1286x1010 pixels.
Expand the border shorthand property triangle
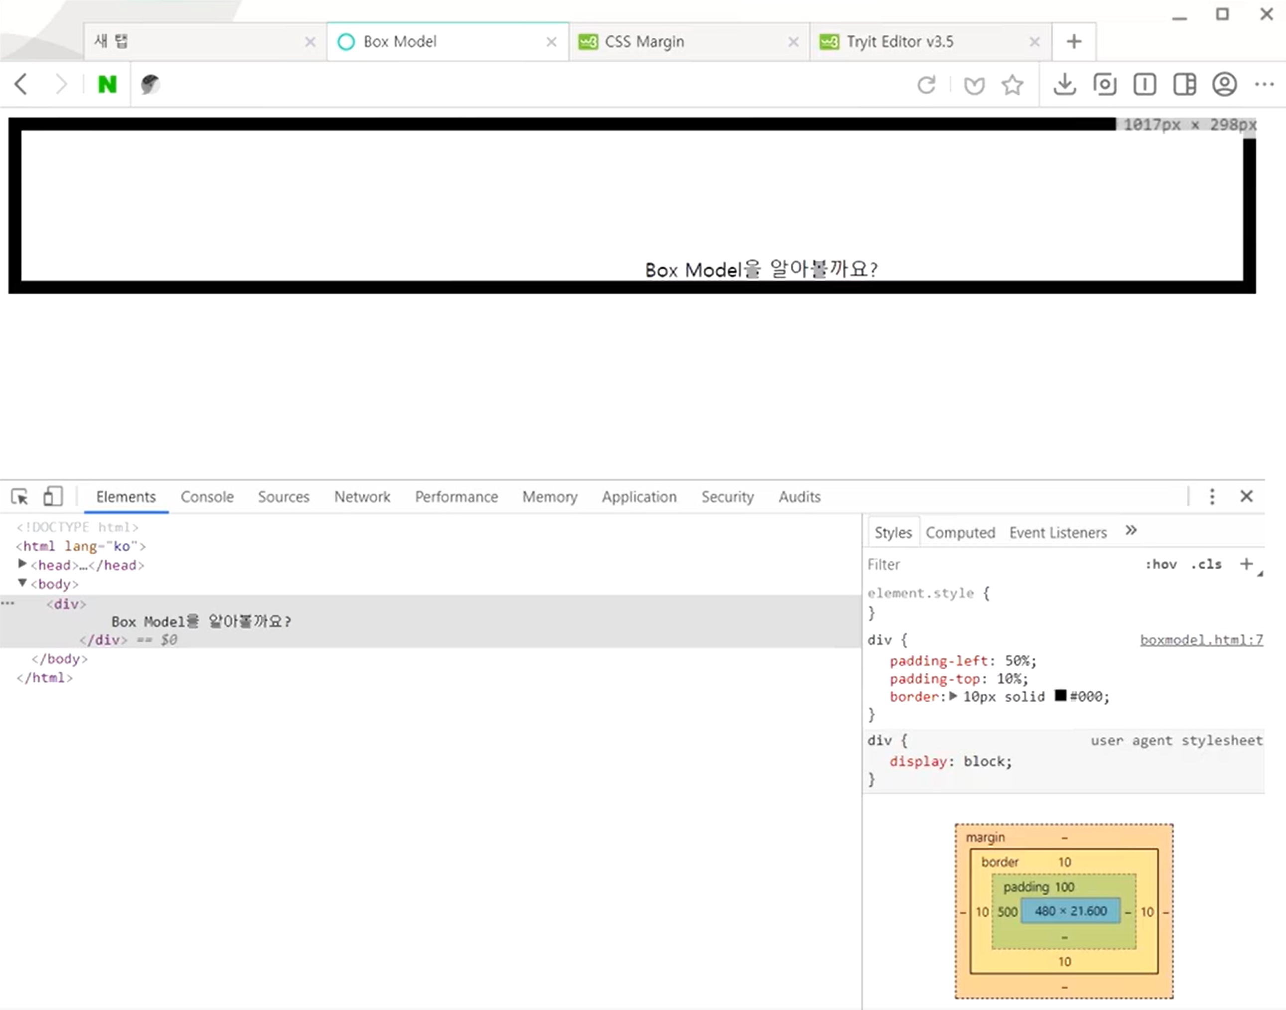coord(953,697)
